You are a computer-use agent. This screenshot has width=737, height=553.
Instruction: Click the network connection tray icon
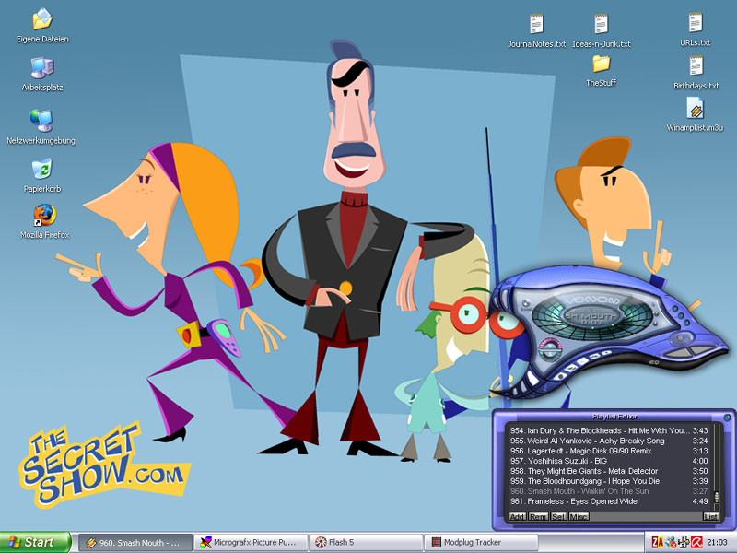(x=684, y=543)
